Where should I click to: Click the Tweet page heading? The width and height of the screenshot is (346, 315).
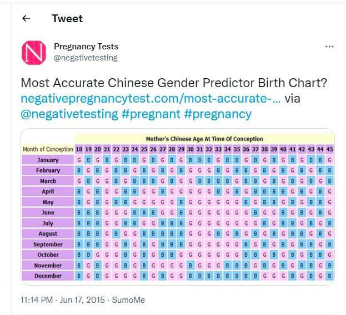click(67, 18)
